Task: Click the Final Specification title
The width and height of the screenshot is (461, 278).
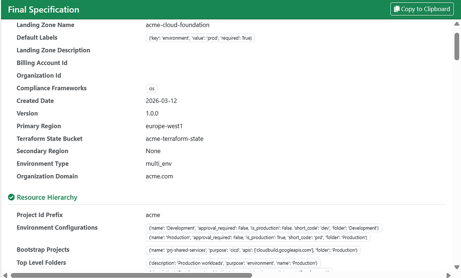Action: click(x=44, y=10)
